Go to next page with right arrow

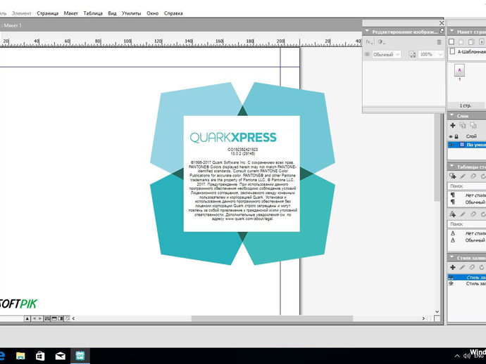pos(40,318)
